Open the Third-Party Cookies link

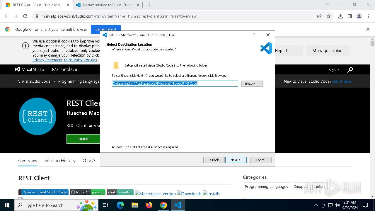pos(80,60)
